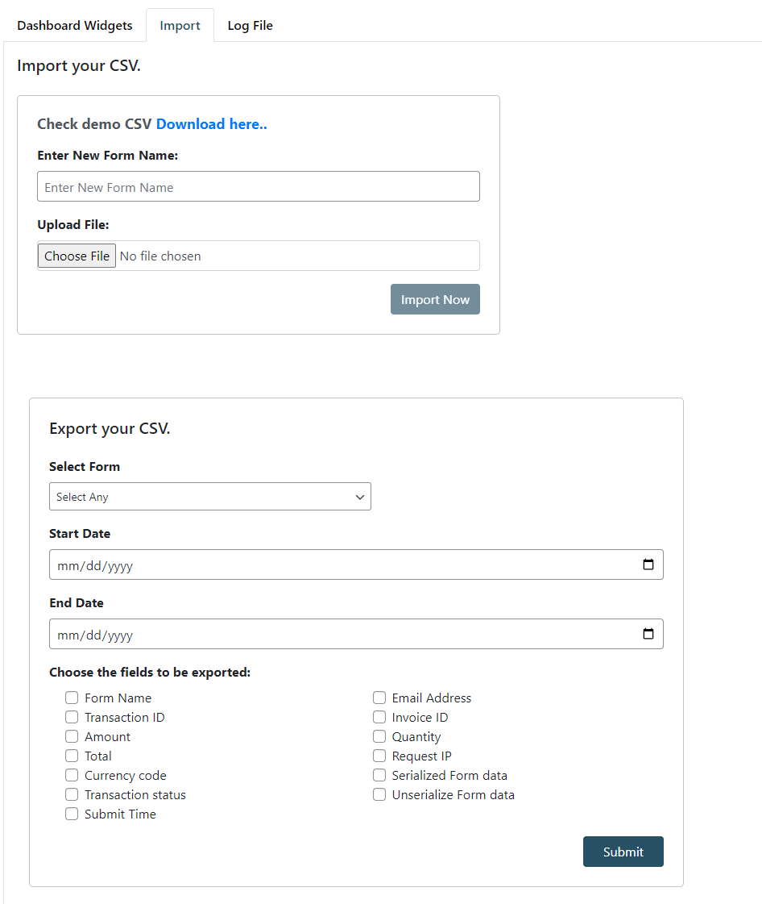The image size is (762, 904).
Task: Tick the Request IP checkbox
Action: pos(379,756)
